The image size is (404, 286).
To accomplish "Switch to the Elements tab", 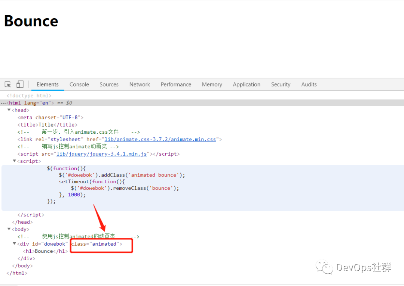I will [48, 84].
